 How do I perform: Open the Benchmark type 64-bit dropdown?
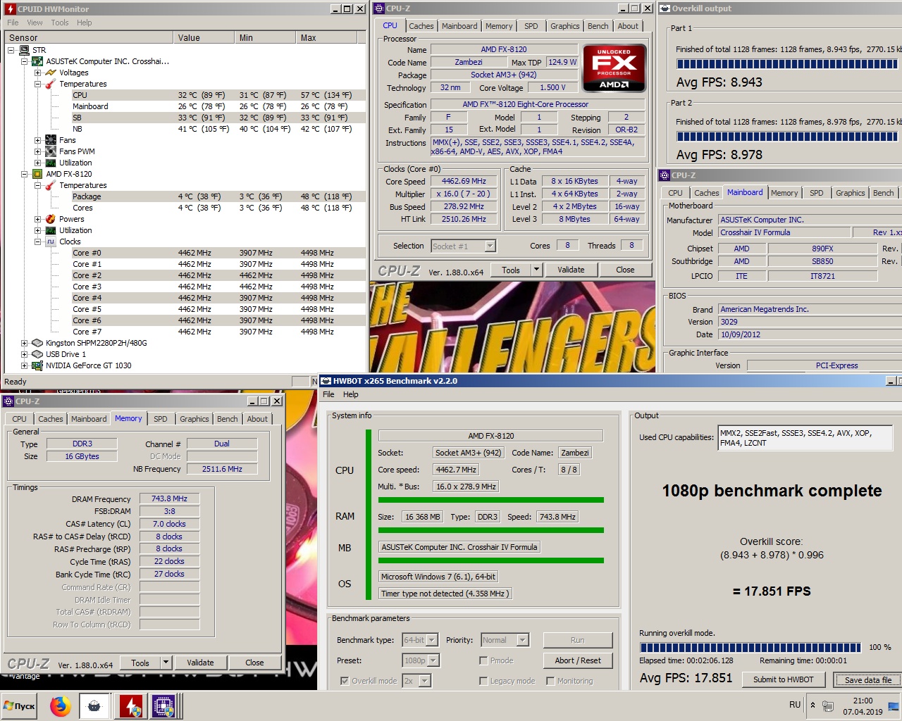click(x=432, y=640)
